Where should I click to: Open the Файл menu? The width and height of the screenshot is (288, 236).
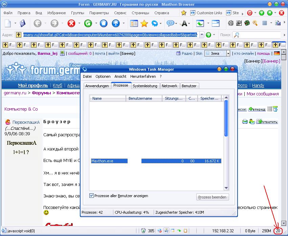tap(8, 13)
